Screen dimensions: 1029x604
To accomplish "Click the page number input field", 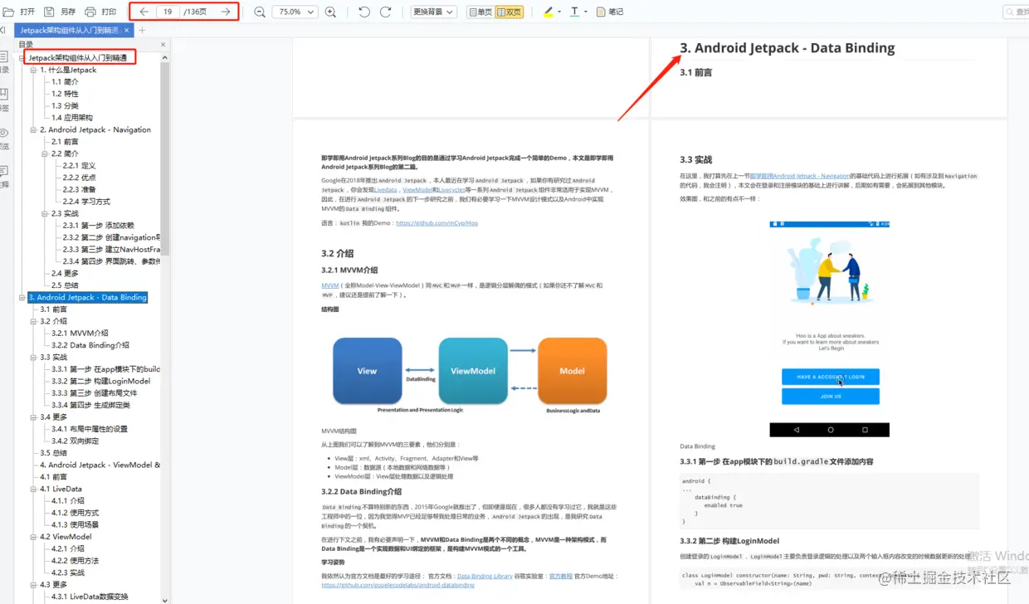I will pyautogui.click(x=168, y=12).
